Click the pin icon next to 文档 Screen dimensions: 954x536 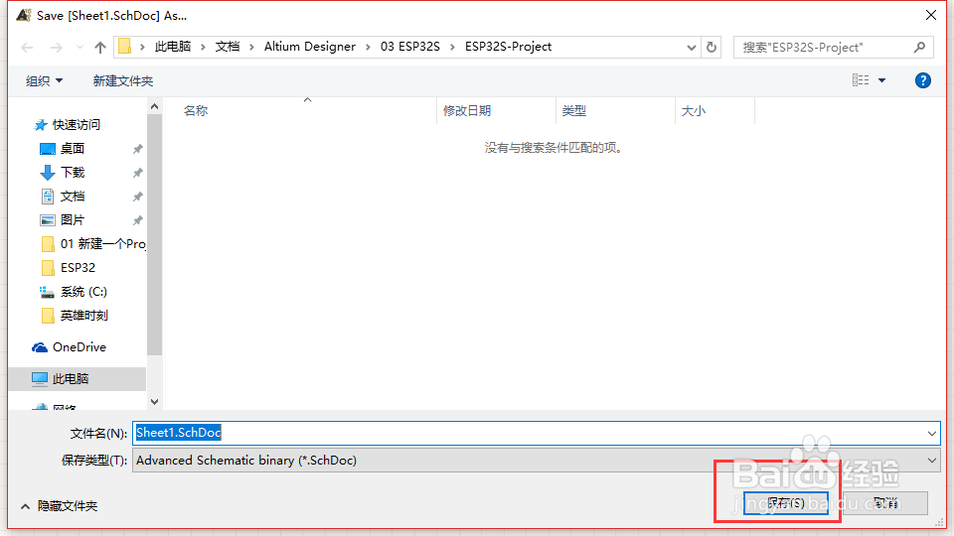tap(137, 197)
